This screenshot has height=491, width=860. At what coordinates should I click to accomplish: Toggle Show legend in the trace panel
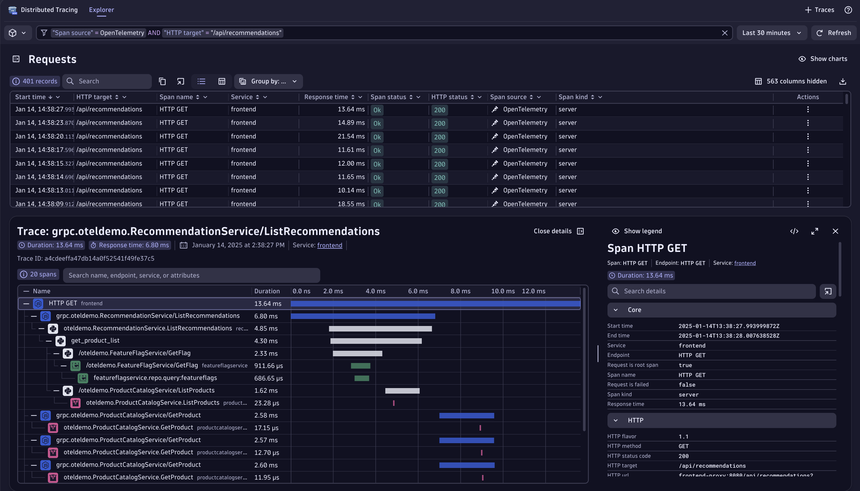tap(637, 231)
